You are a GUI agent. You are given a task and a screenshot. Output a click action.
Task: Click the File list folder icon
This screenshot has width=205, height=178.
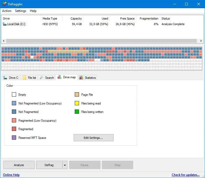[x=24, y=77]
